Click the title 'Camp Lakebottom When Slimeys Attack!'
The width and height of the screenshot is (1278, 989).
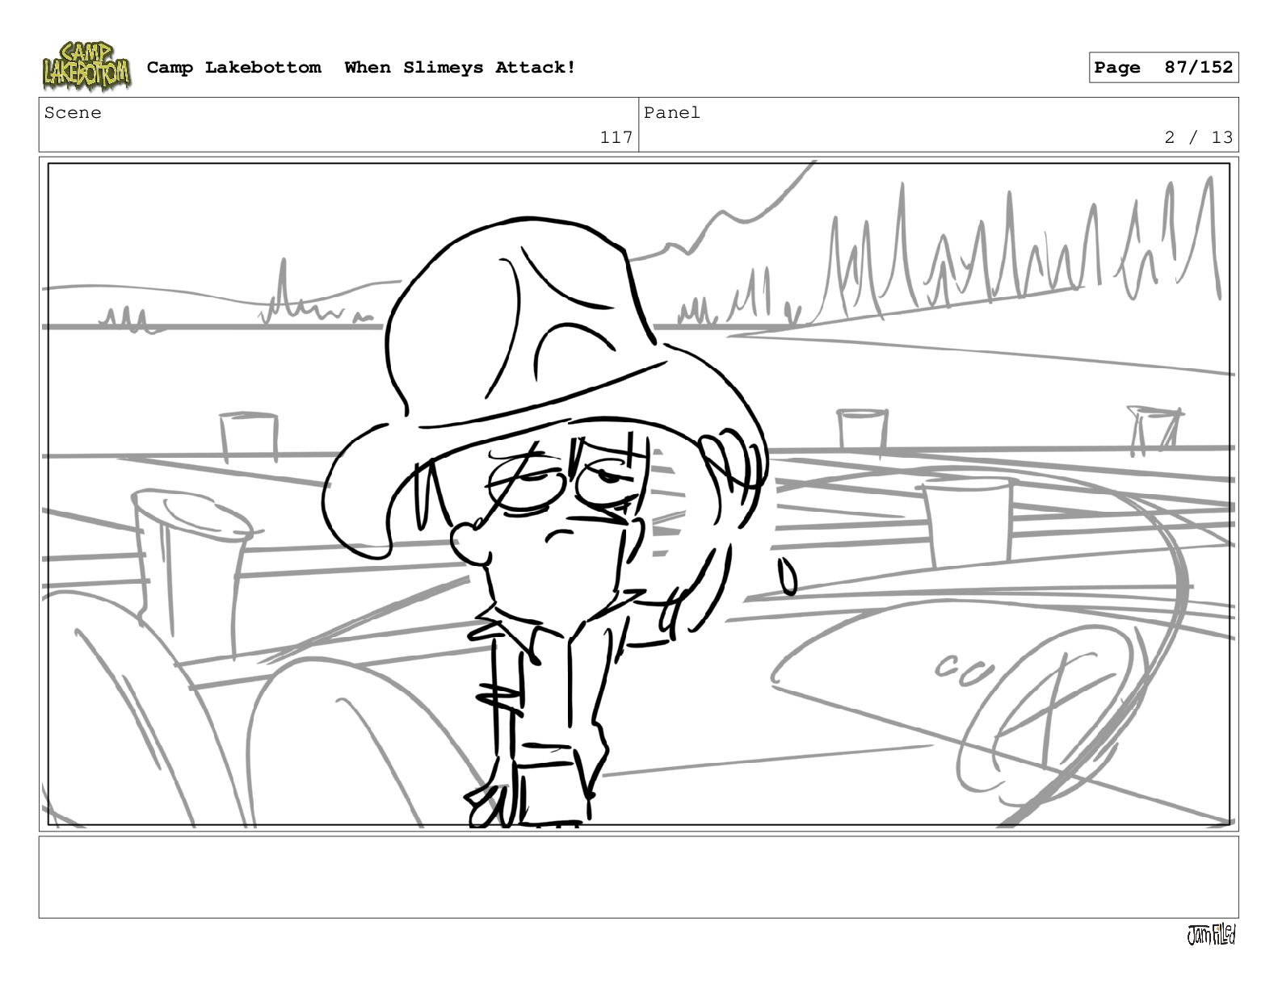click(361, 68)
